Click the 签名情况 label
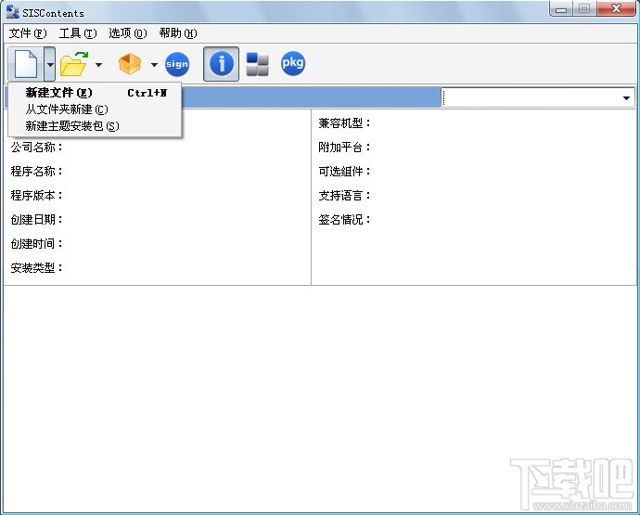The image size is (640, 515). point(344,220)
